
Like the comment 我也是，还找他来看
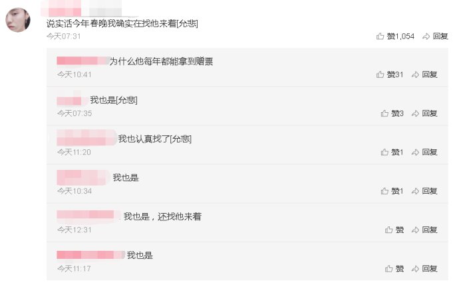[394, 230]
